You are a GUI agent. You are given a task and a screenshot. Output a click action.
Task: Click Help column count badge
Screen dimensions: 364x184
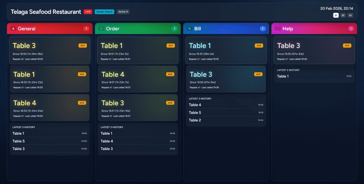(x=351, y=29)
